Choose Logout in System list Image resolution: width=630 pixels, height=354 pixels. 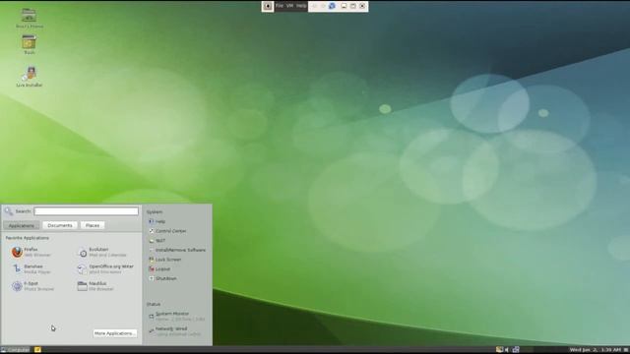click(159, 269)
